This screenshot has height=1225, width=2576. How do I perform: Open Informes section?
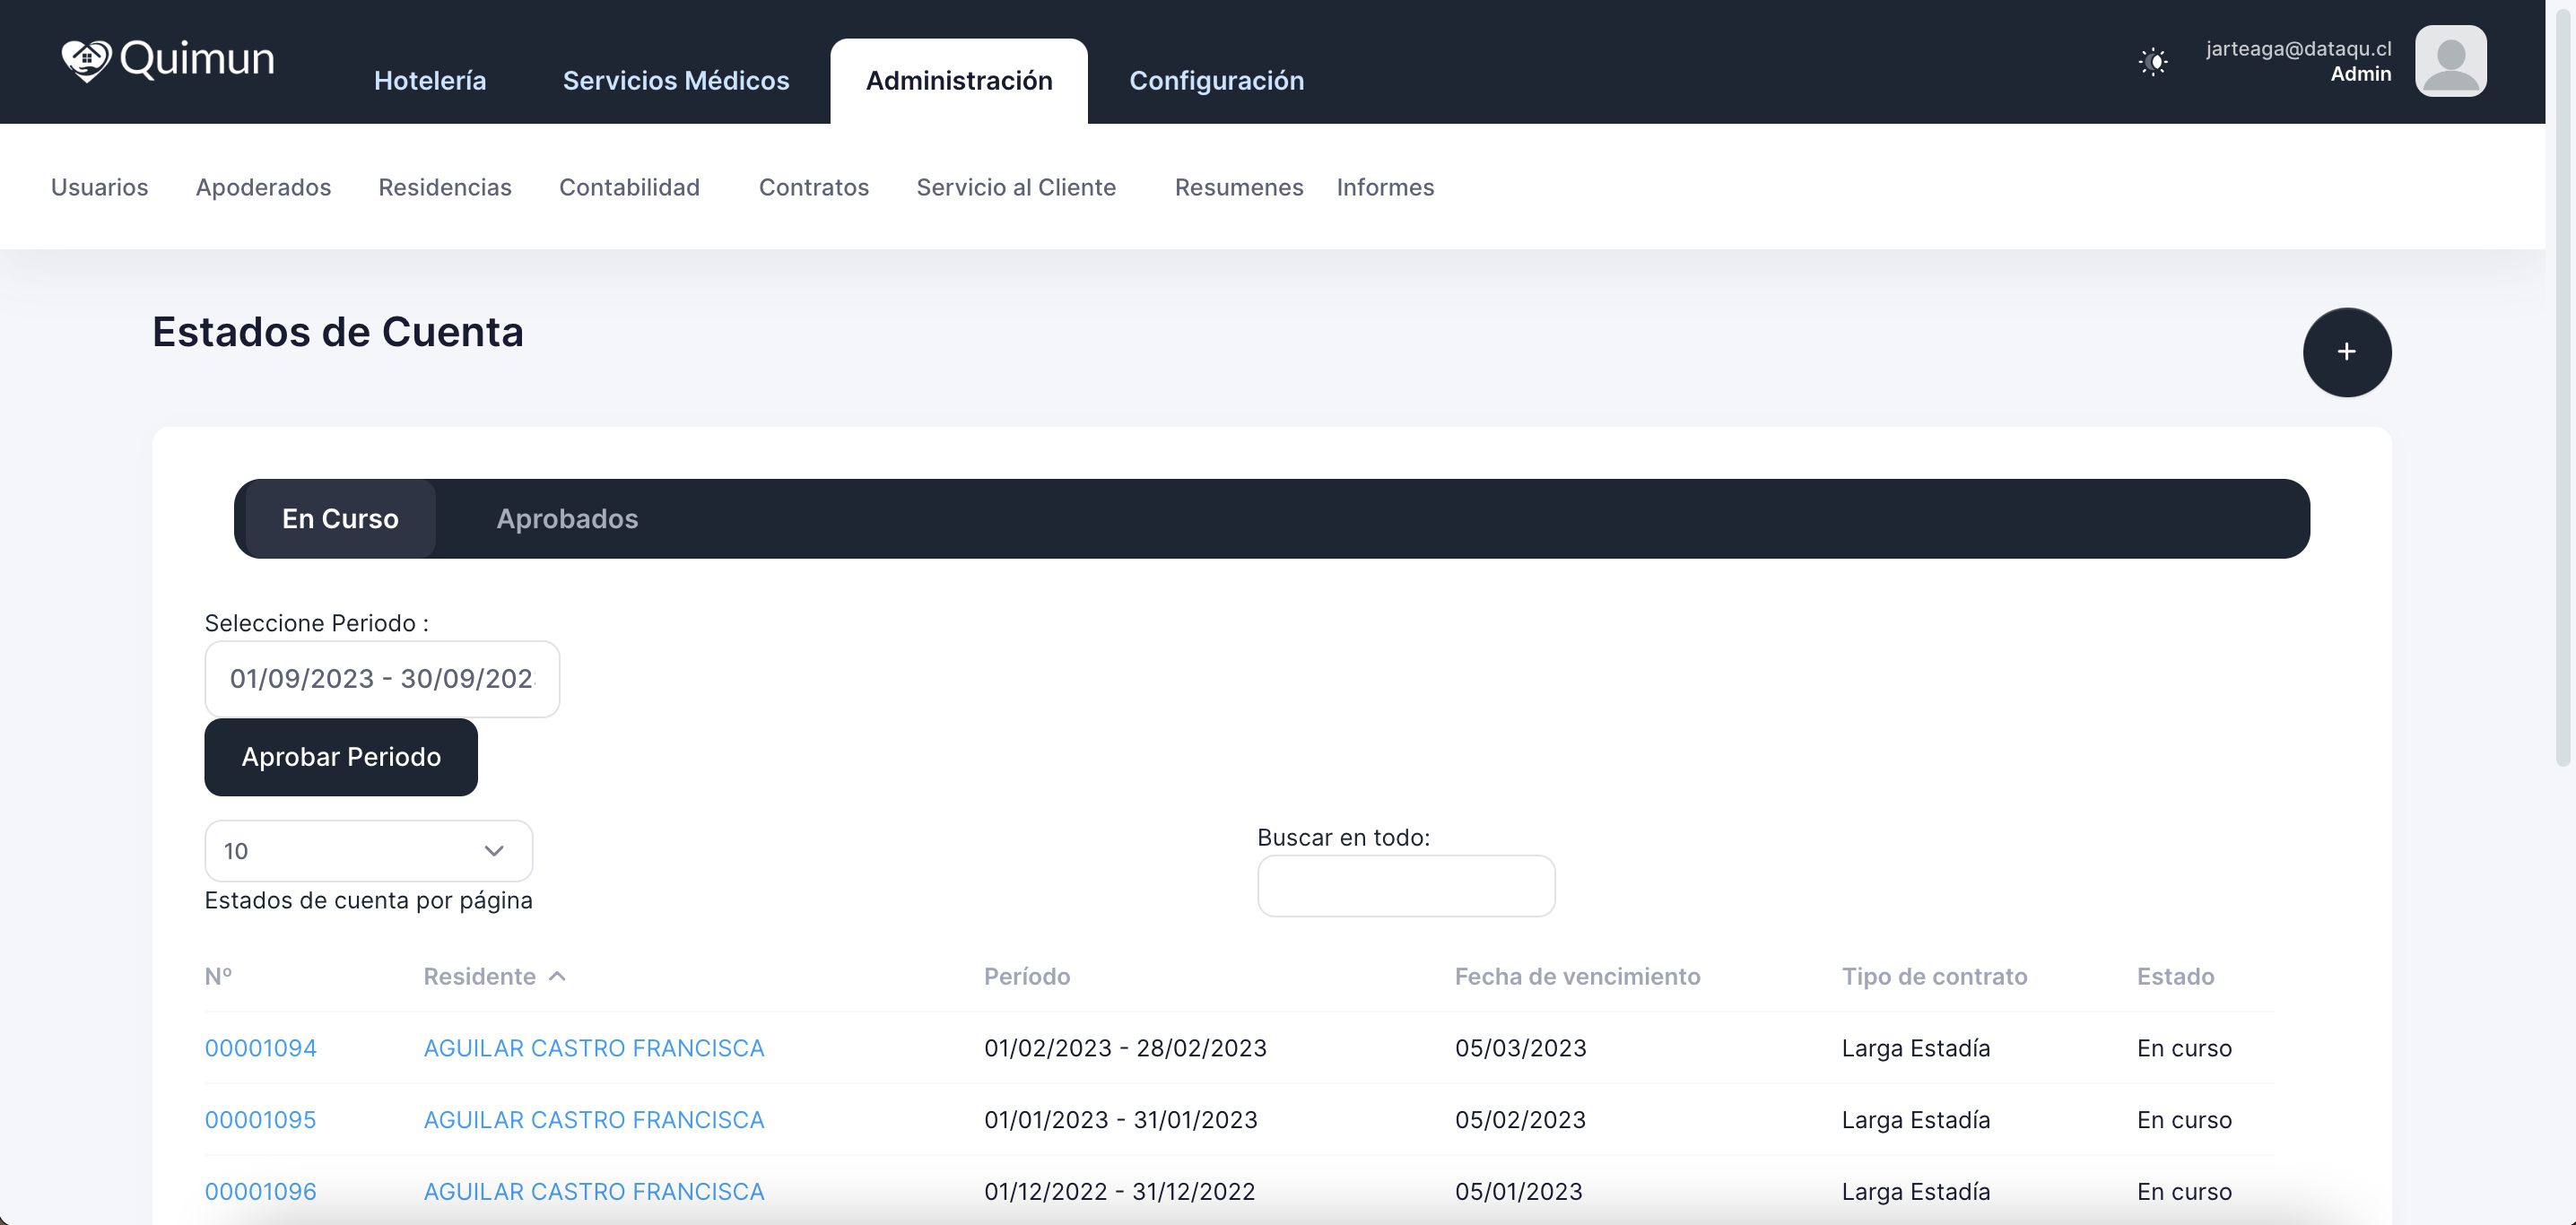1385,187
